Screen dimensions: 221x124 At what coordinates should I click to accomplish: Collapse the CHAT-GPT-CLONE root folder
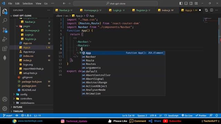(22, 16)
